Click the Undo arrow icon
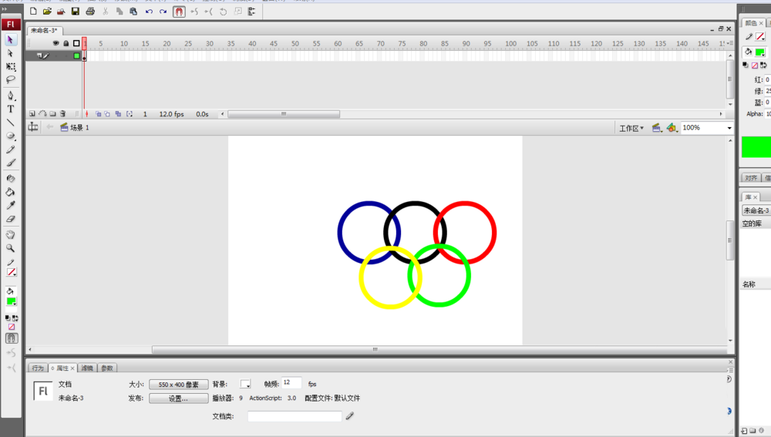 tap(149, 12)
